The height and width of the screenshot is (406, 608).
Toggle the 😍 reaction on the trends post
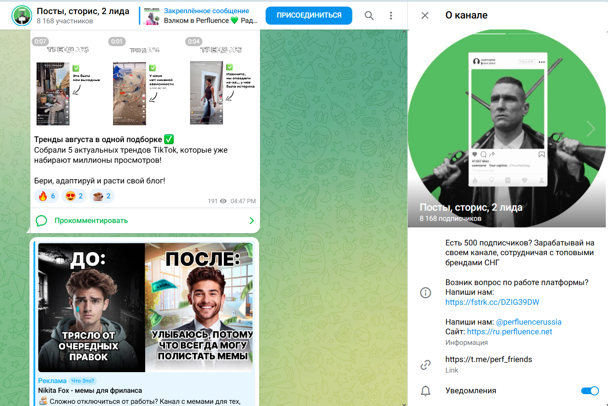tap(73, 196)
